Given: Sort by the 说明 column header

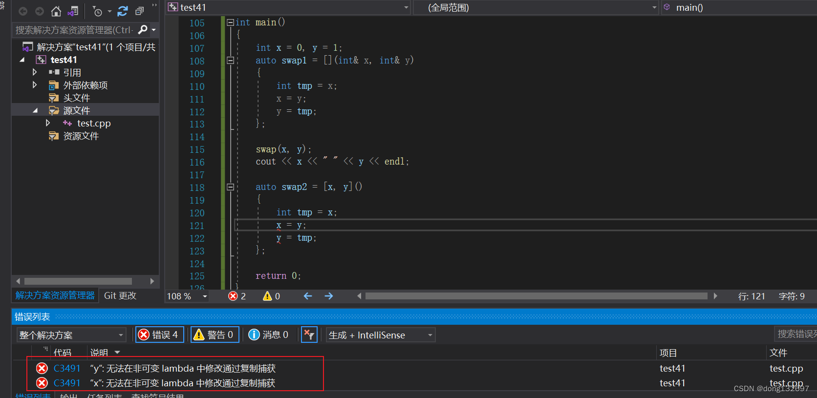Looking at the screenshot, I should pos(99,353).
